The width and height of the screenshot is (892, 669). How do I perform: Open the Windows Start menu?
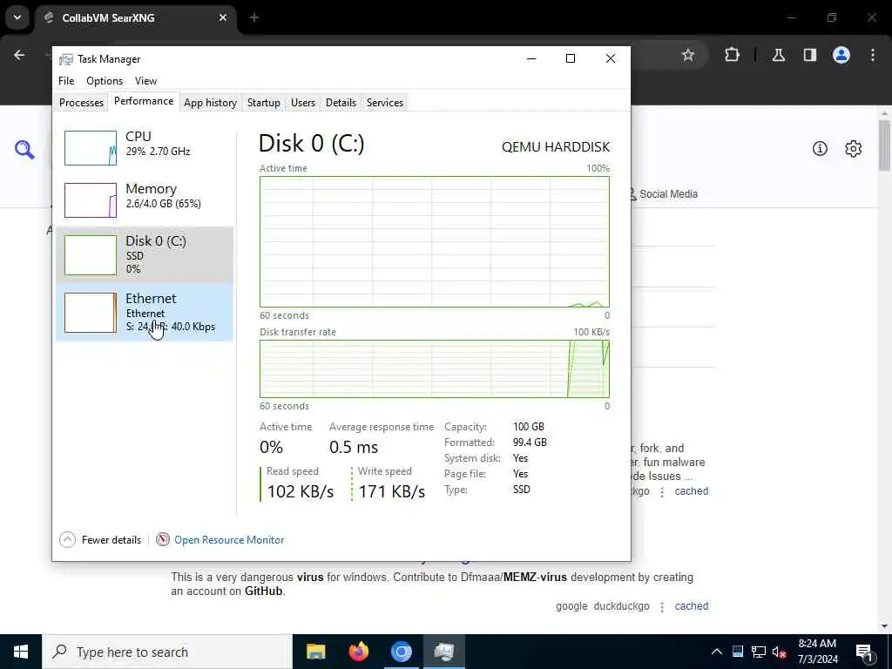21,652
